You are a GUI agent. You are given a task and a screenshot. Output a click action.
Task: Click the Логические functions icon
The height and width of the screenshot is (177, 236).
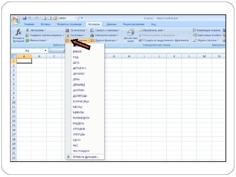point(67,30)
